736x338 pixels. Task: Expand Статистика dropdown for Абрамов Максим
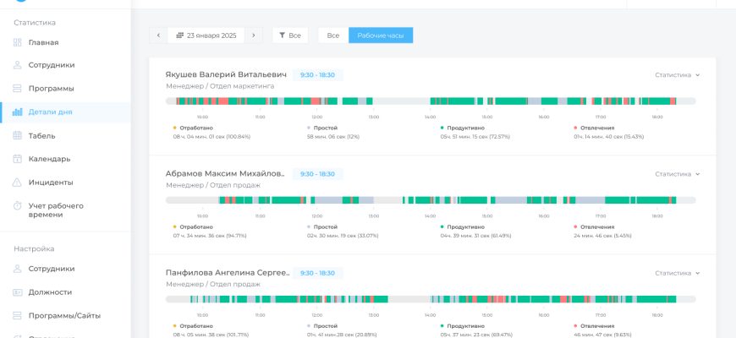(x=678, y=174)
